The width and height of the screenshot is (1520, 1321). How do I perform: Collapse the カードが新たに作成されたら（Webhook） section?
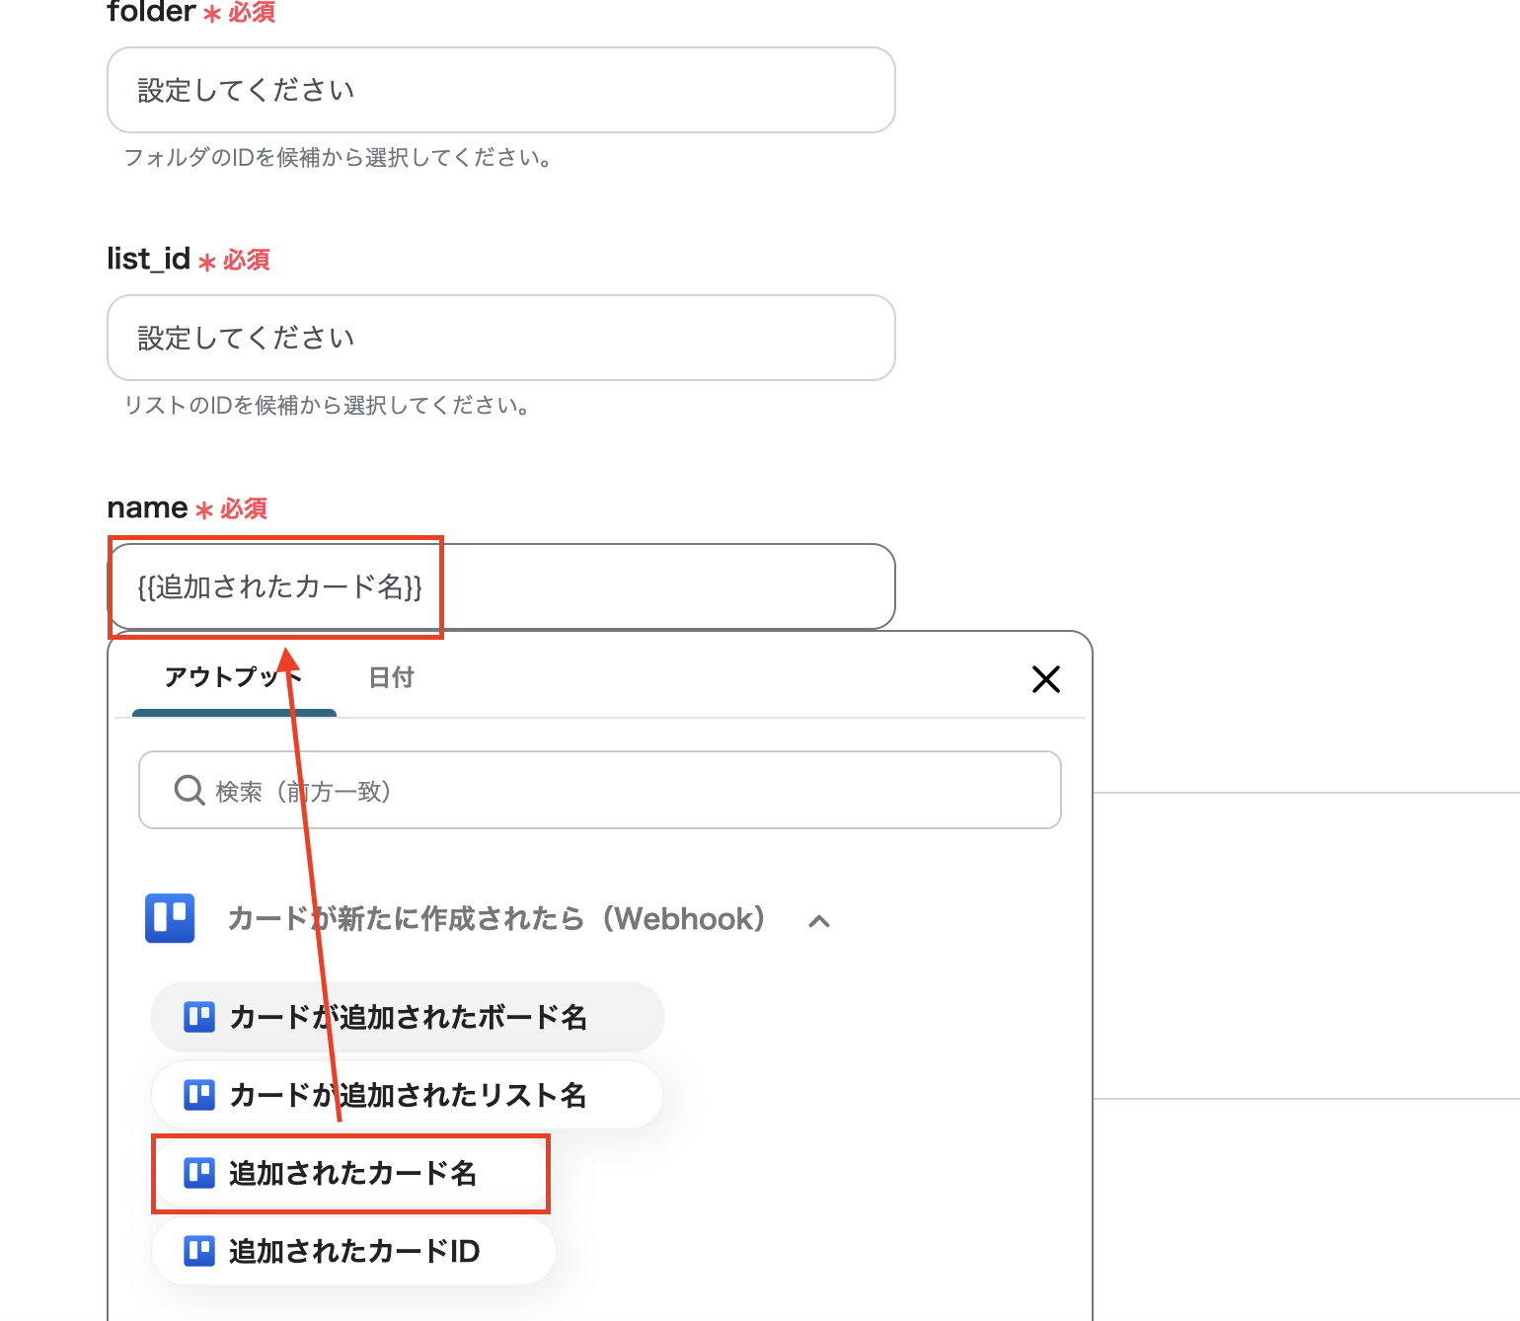[819, 920]
